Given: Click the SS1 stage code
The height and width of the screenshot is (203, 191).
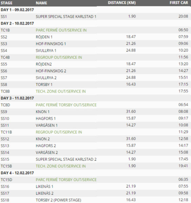Looking at the screenshot, I should (x=4, y=17).
